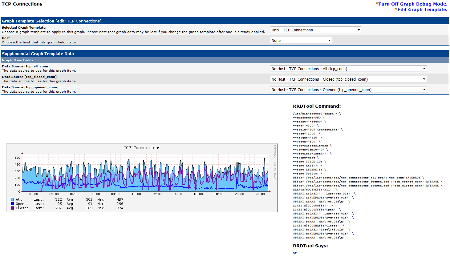Click the 'OK' RRDTool output text
This screenshot has height=256, width=450.
(295, 253)
